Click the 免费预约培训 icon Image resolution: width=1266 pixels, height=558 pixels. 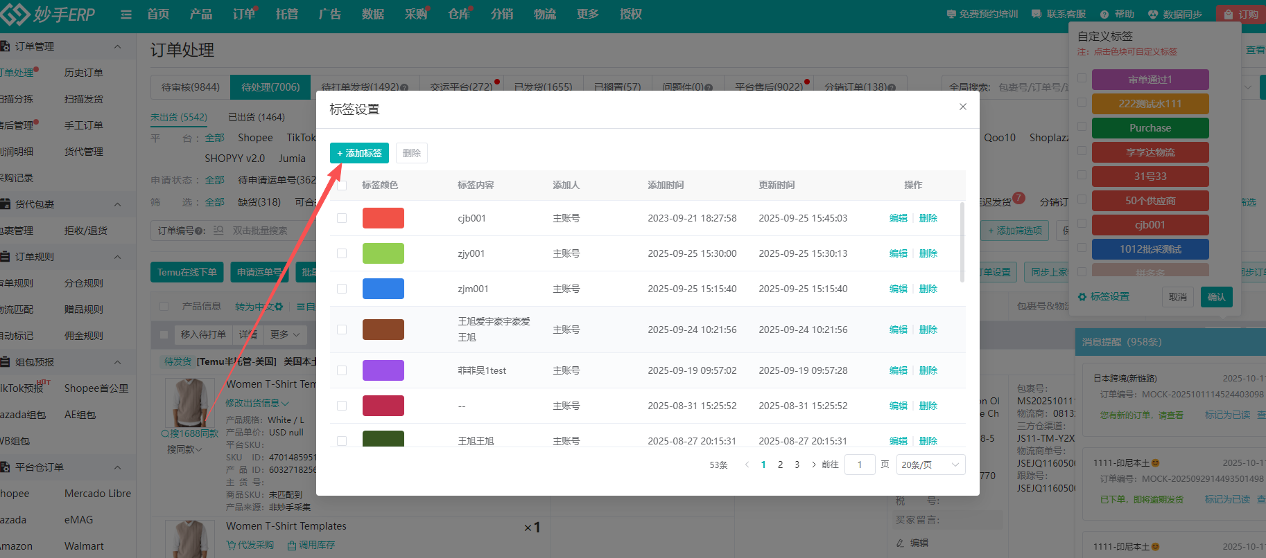pos(951,15)
